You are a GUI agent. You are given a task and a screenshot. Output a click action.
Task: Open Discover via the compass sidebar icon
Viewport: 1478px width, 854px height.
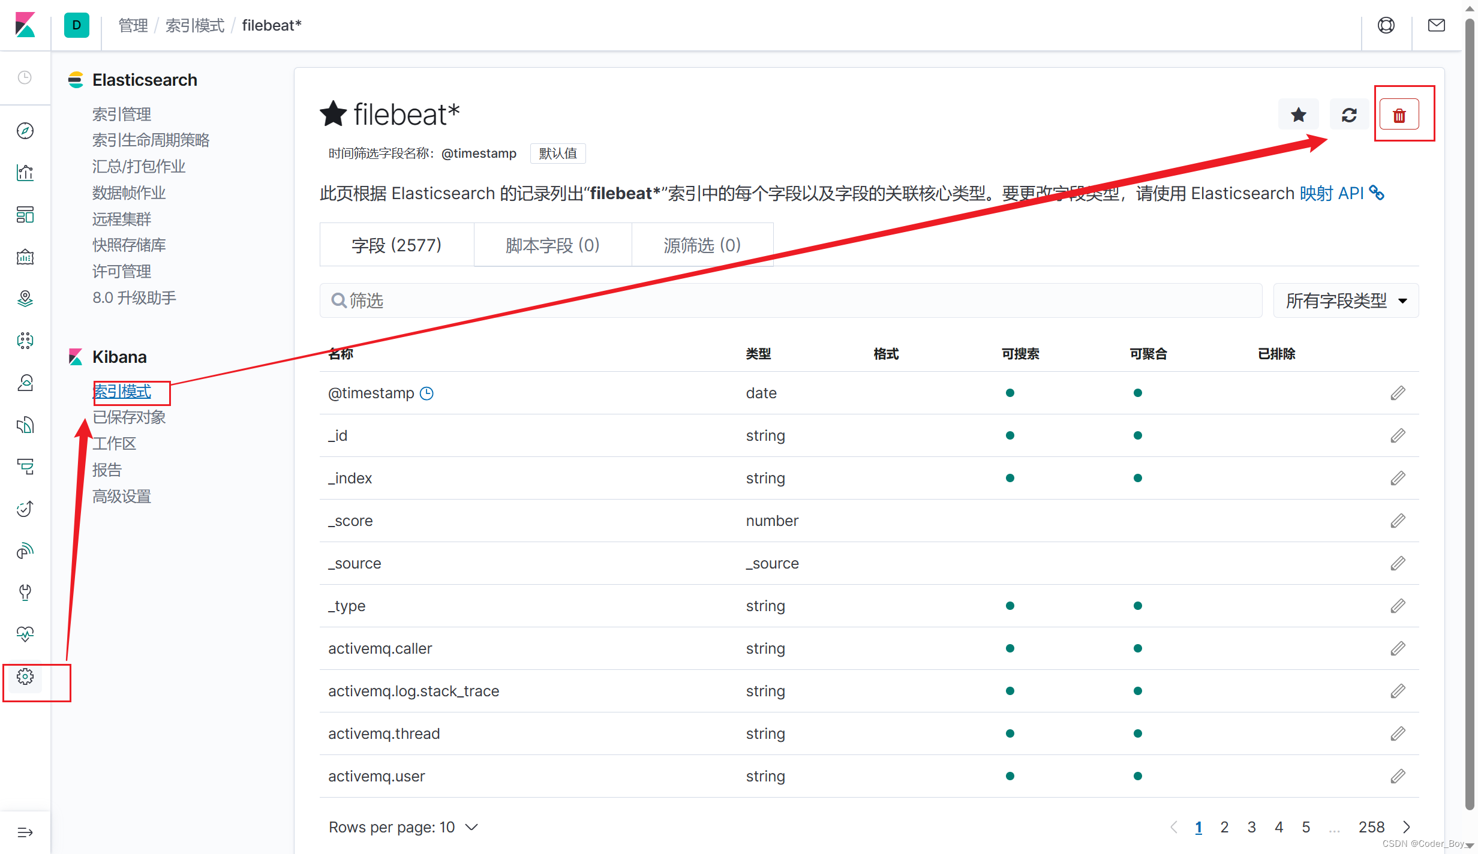tap(25, 131)
